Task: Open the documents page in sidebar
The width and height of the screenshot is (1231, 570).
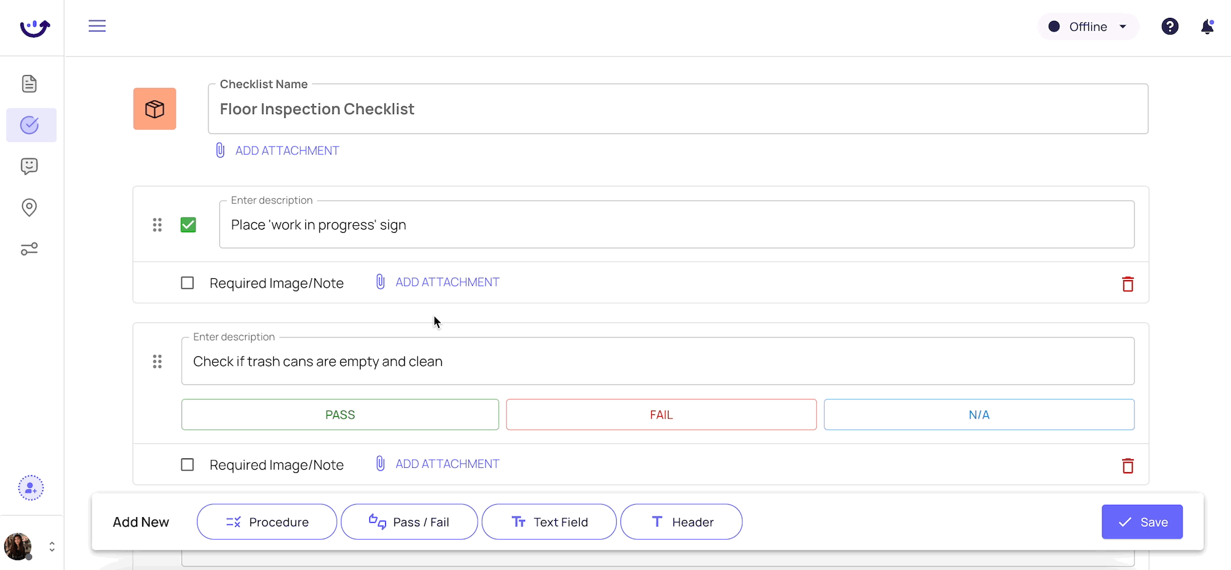Action: (30, 84)
